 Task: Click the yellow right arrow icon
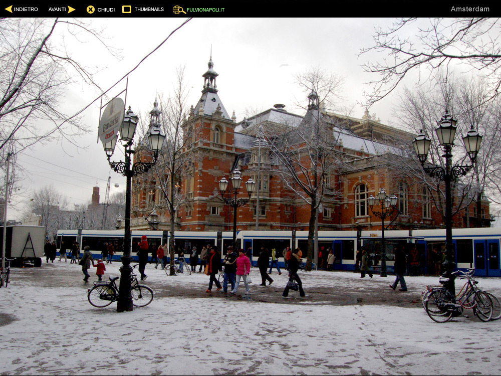71,9
